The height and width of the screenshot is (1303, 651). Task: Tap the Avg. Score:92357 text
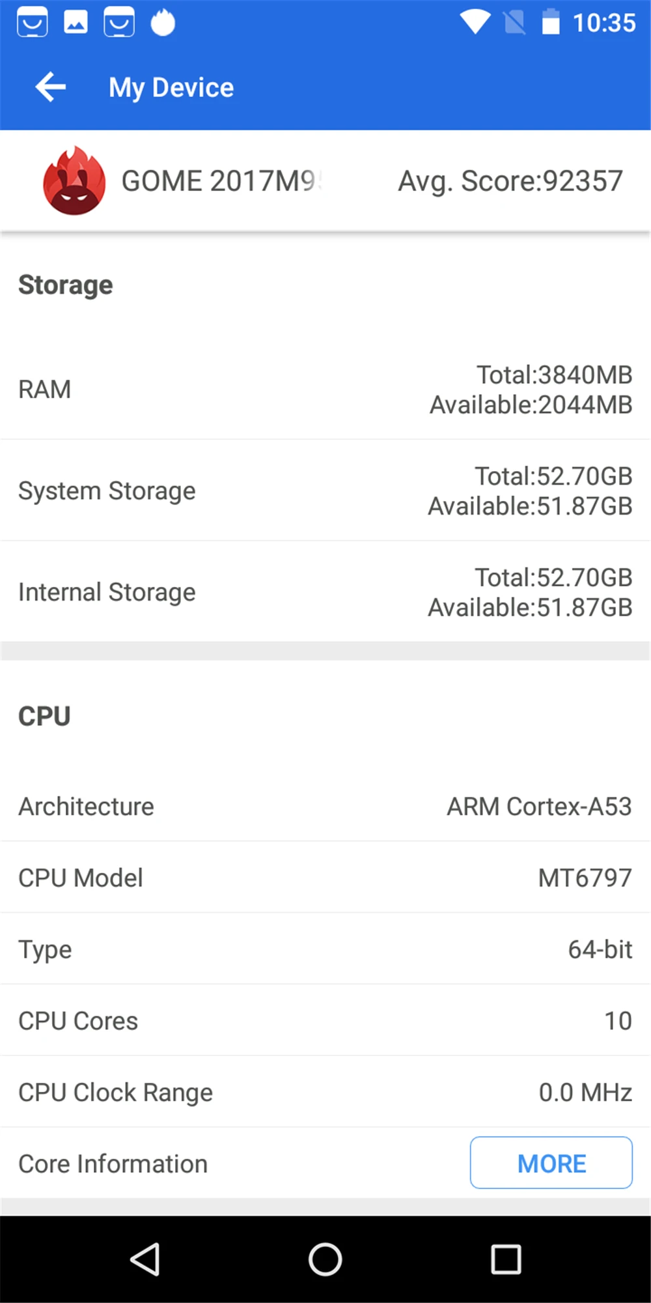pos(510,181)
